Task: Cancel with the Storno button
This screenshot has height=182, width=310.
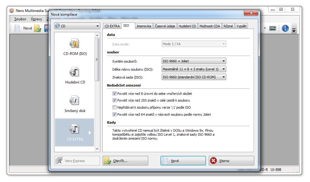Action: pos(231,161)
